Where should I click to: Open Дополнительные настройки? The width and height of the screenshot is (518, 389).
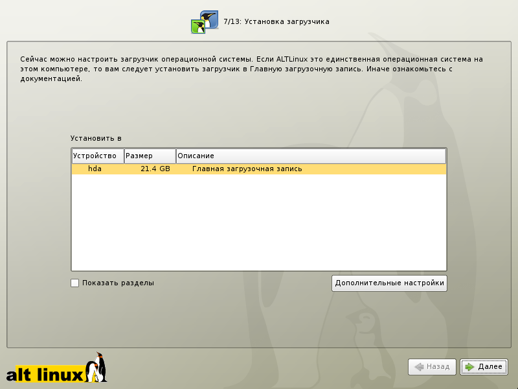coord(388,283)
